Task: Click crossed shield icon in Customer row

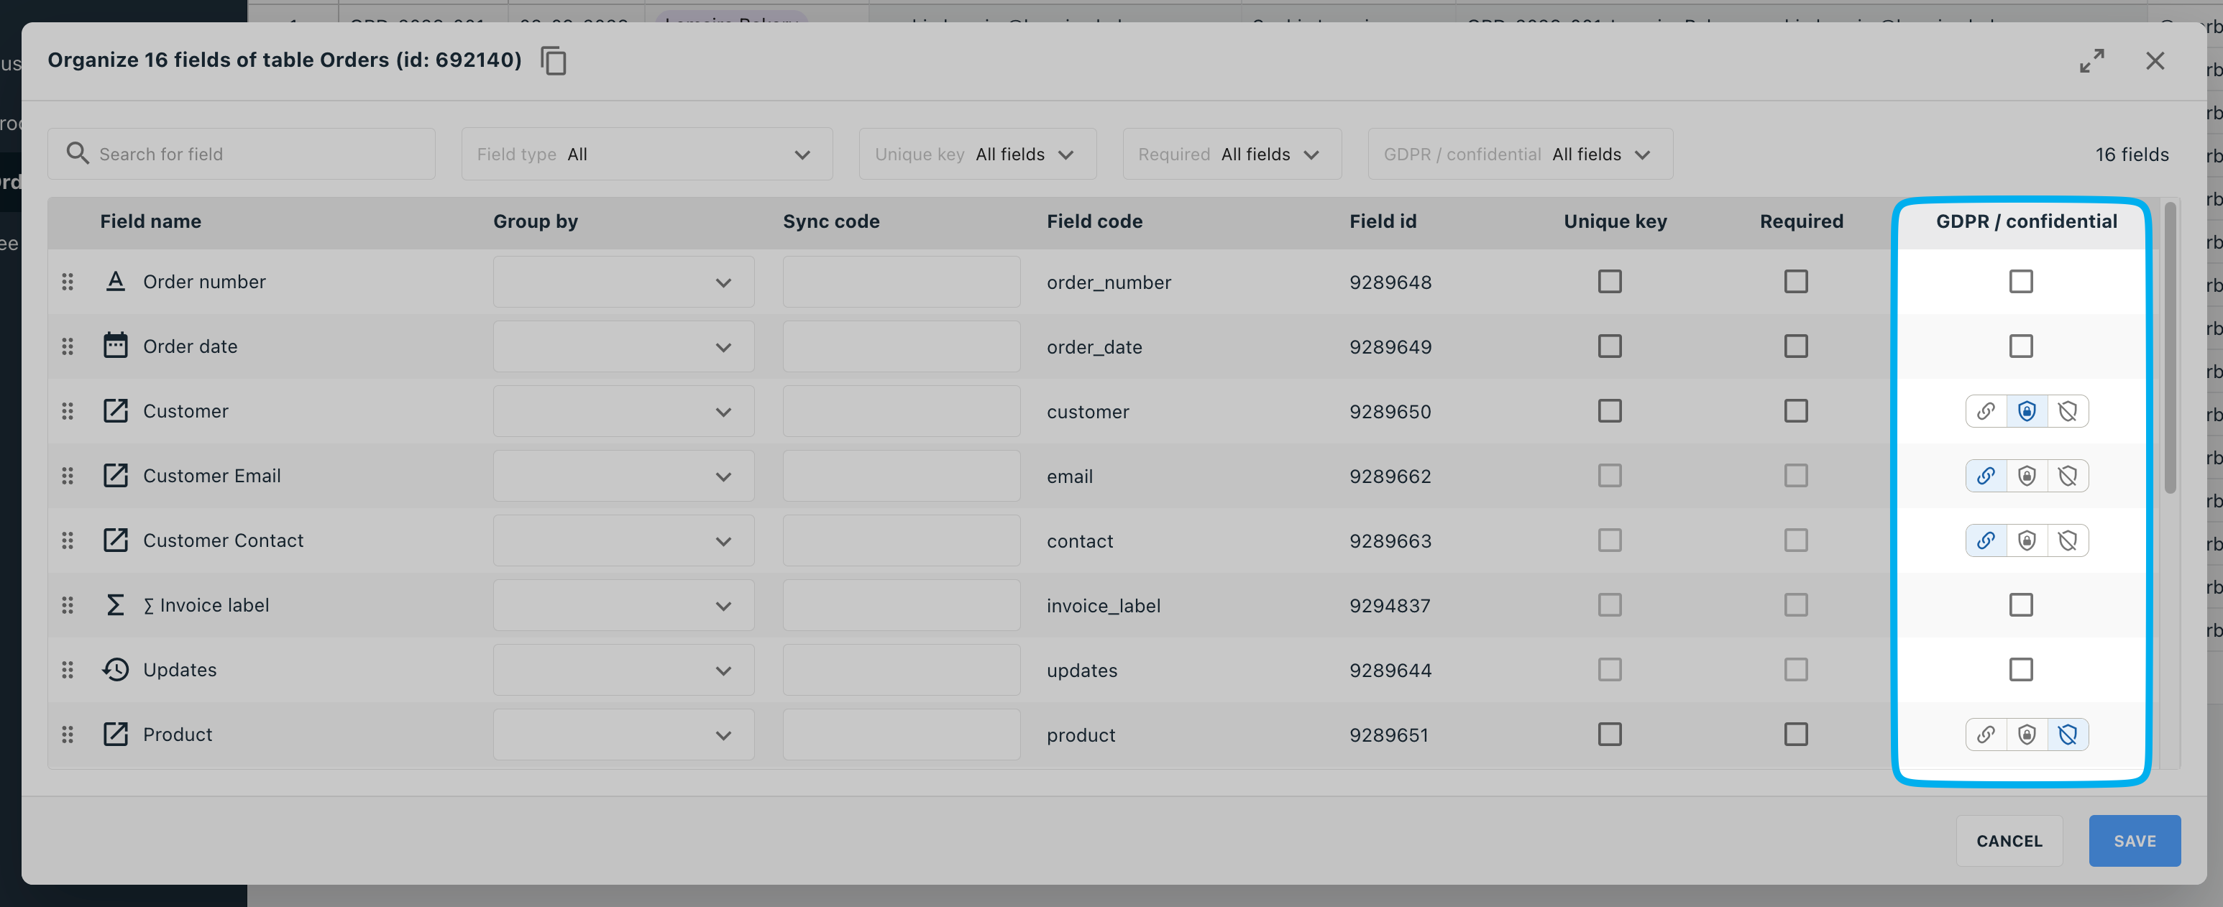Action: 2068,411
